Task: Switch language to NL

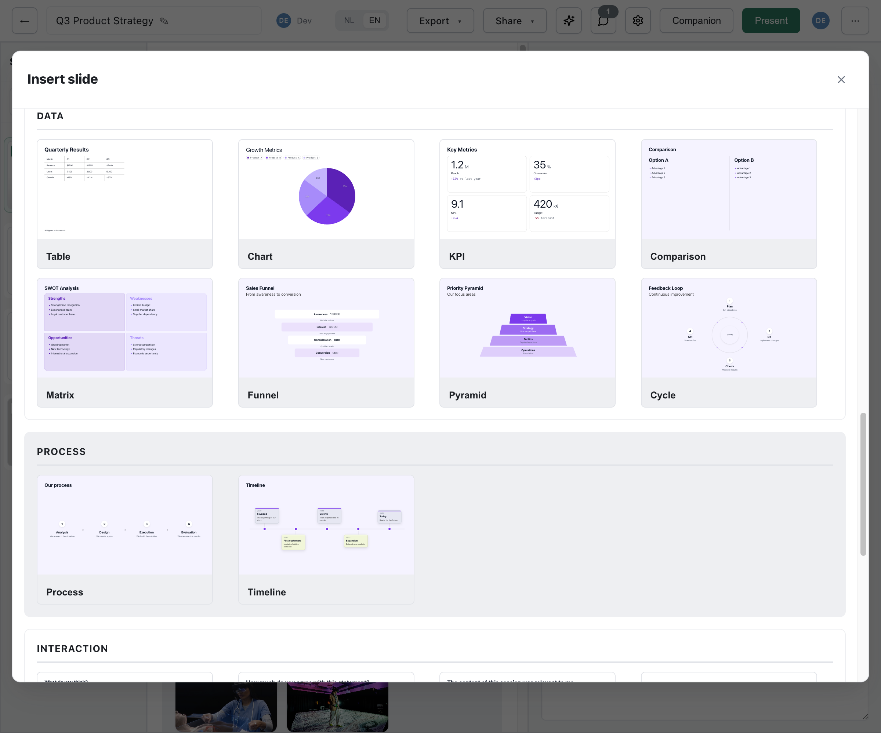Action: pyautogui.click(x=349, y=21)
